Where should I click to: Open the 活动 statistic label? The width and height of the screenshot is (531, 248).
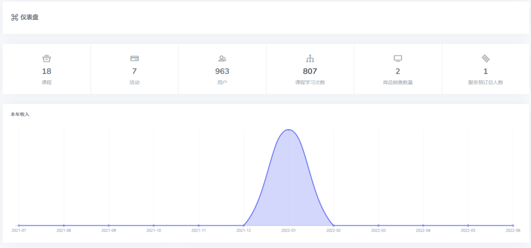pyautogui.click(x=134, y=82)
